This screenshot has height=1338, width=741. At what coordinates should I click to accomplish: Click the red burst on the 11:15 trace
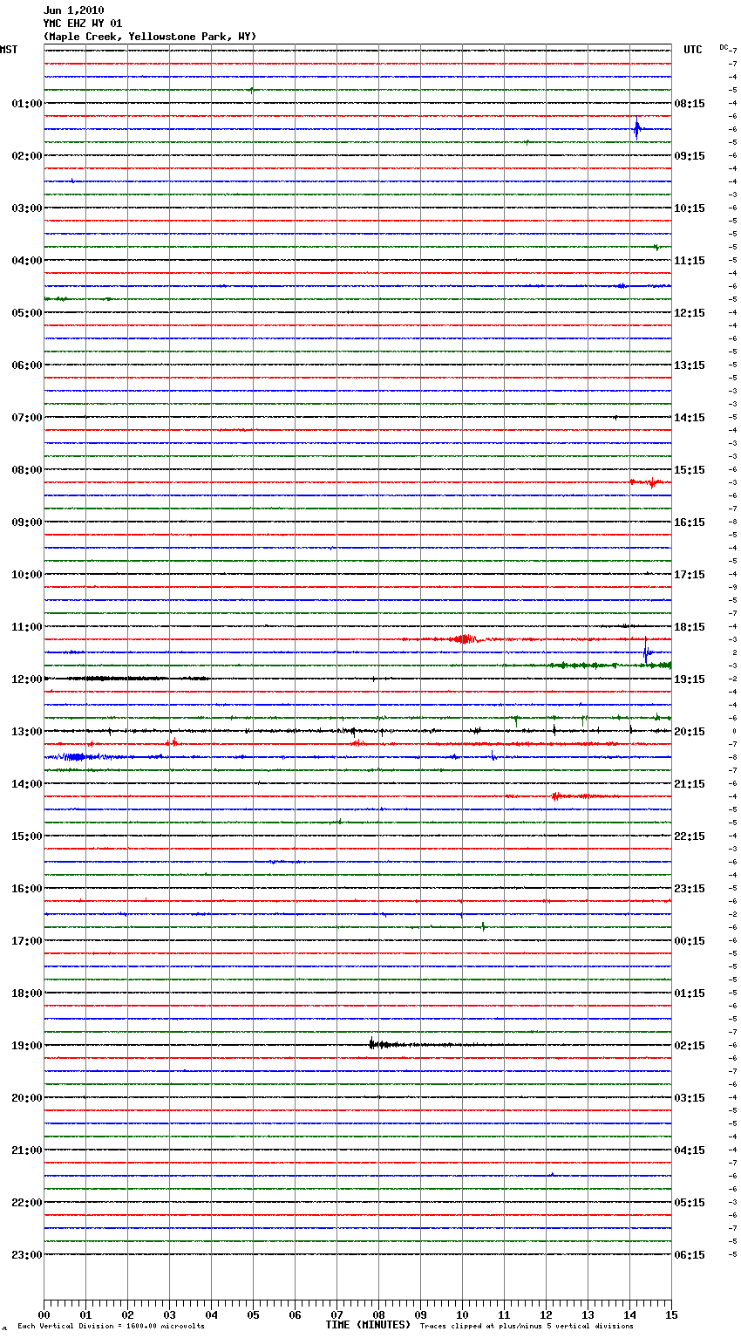tap(463, 638)
